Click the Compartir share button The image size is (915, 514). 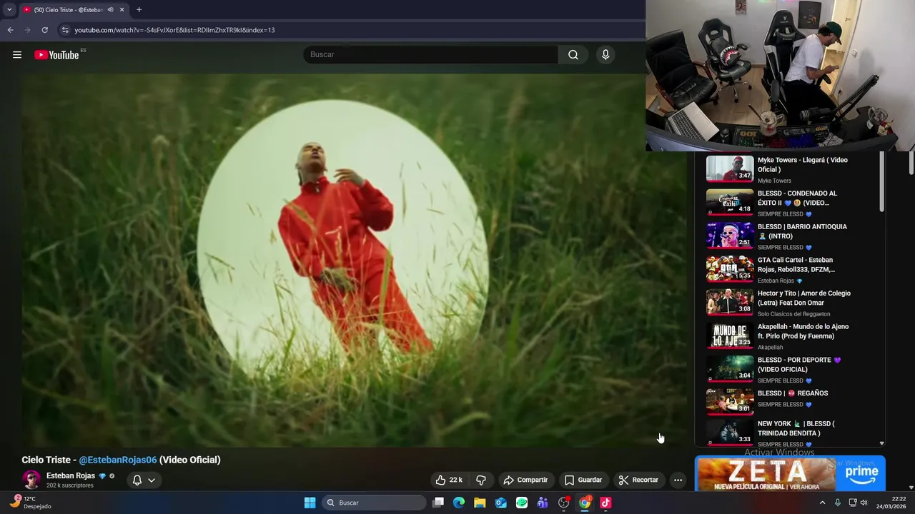[525, 480]
